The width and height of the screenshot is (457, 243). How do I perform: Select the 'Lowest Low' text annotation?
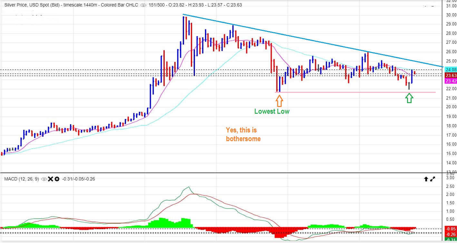[x=272, y=112]
